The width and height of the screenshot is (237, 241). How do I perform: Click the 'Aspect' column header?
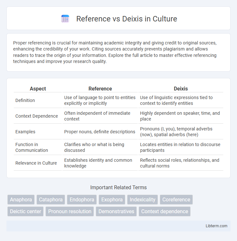click(x=38, y=89)
